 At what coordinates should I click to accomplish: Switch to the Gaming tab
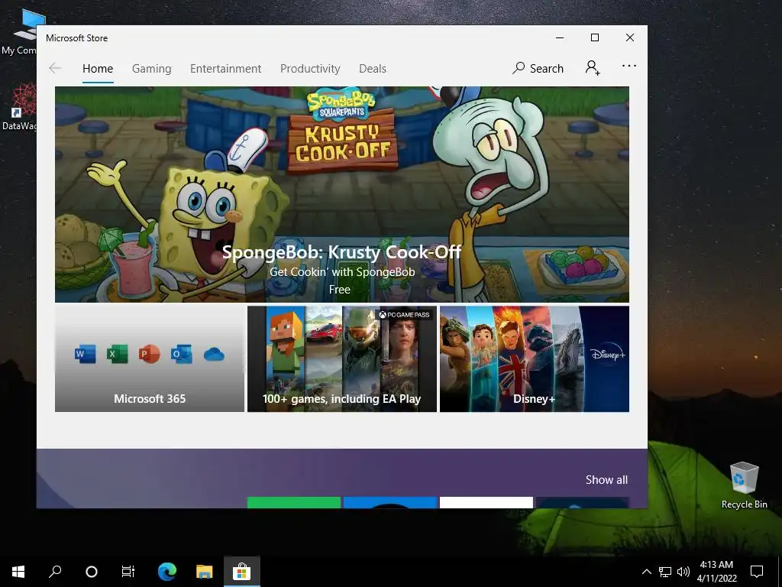pyautogui.click(x=152, y=68)
